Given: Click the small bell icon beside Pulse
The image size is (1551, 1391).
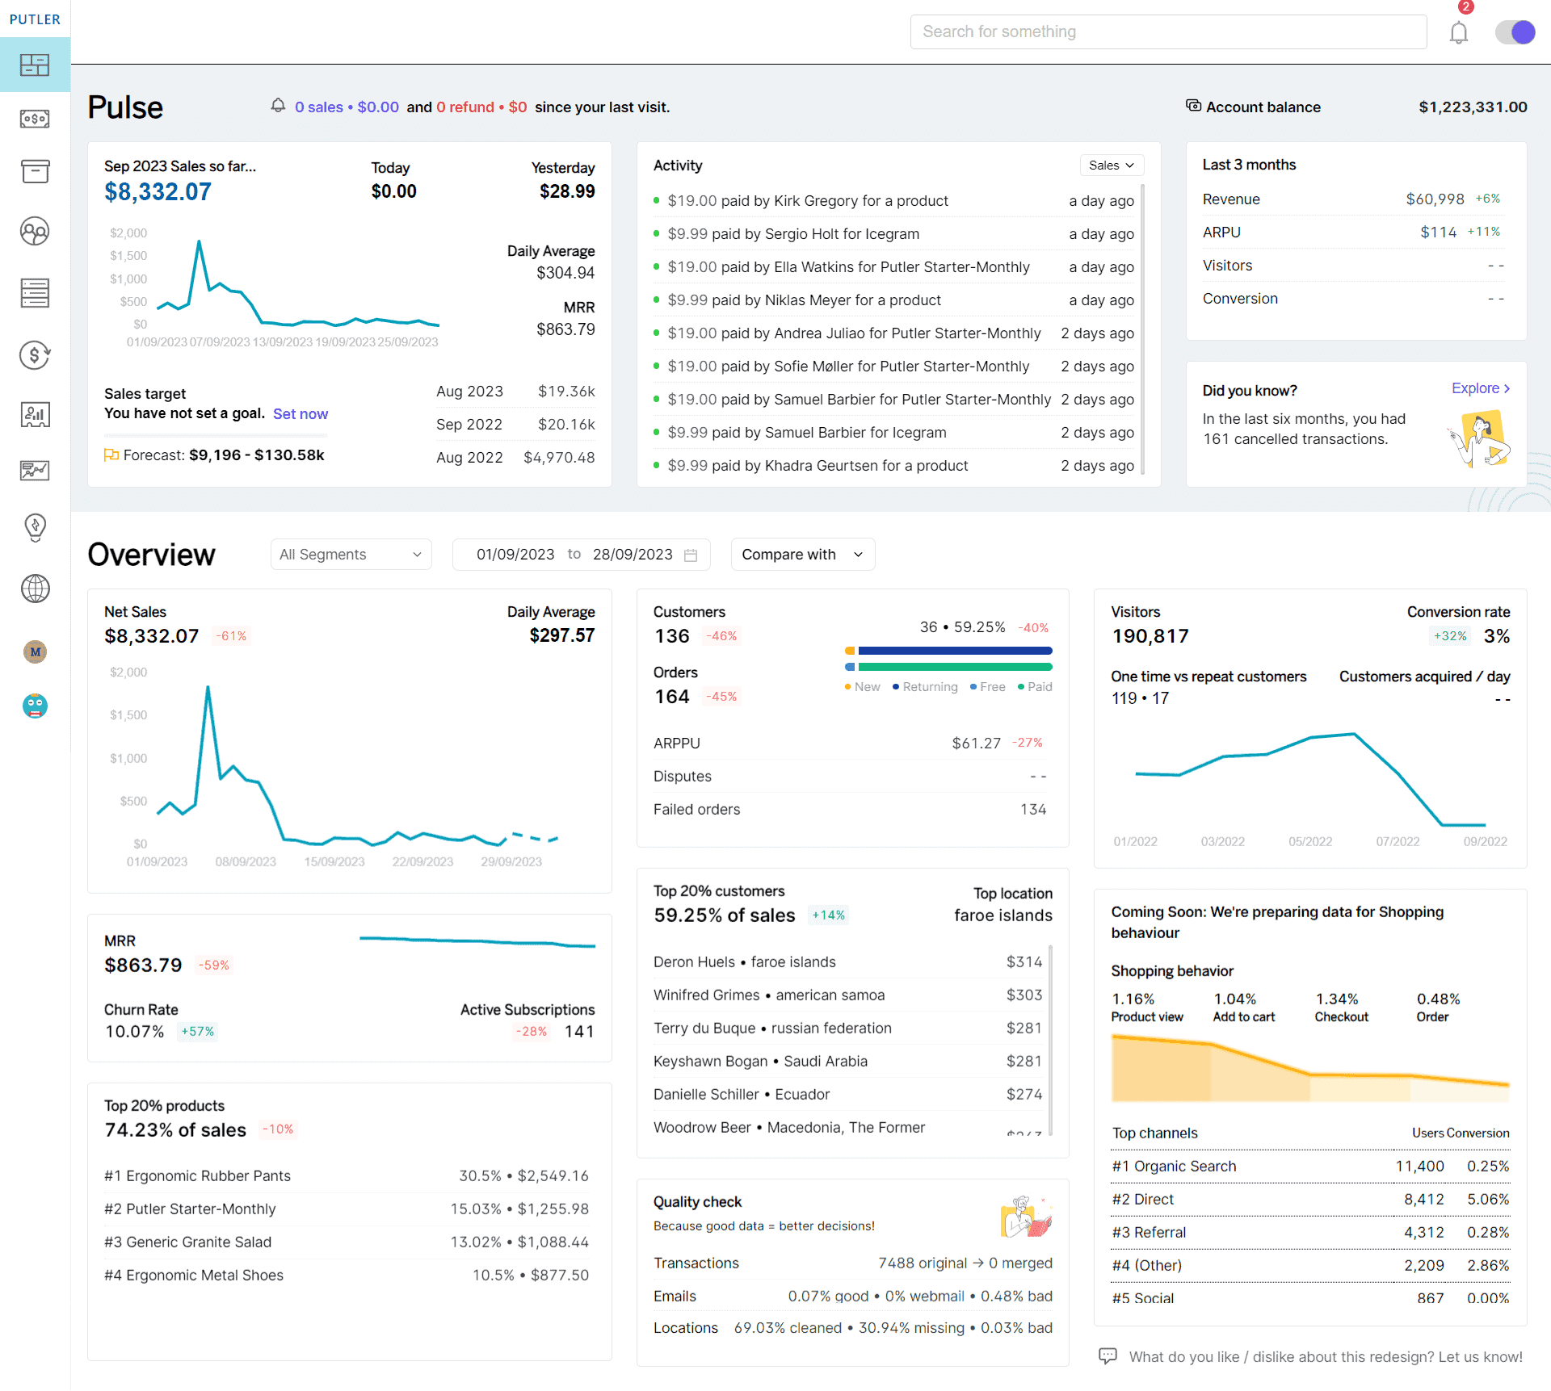Looking at the screenshot, I should [278, 106].
